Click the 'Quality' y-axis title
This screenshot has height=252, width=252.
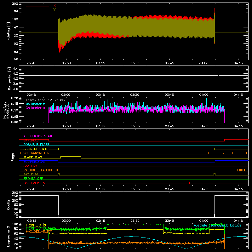pos(9,204)
